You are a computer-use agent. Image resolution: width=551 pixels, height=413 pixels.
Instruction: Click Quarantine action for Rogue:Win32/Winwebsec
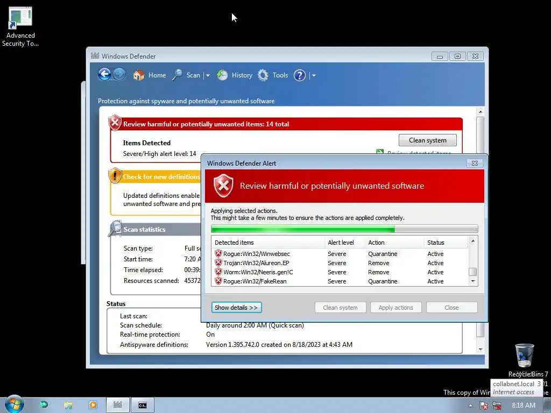pos(383,254)
